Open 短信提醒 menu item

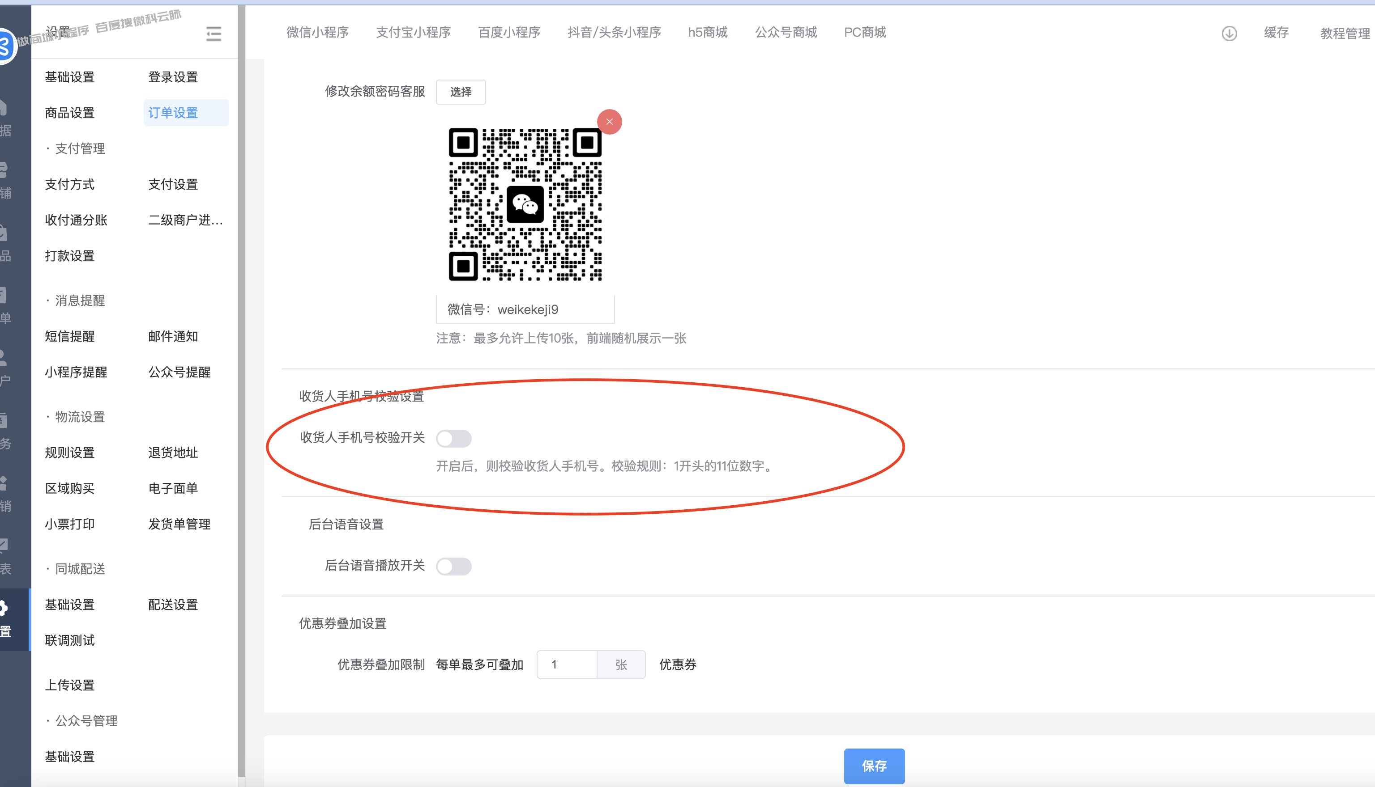point(70,336)
